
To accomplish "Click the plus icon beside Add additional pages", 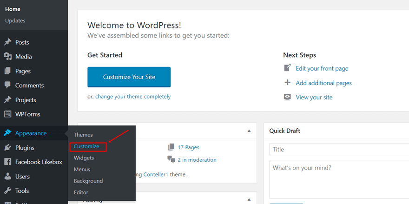I will point(287,83).
